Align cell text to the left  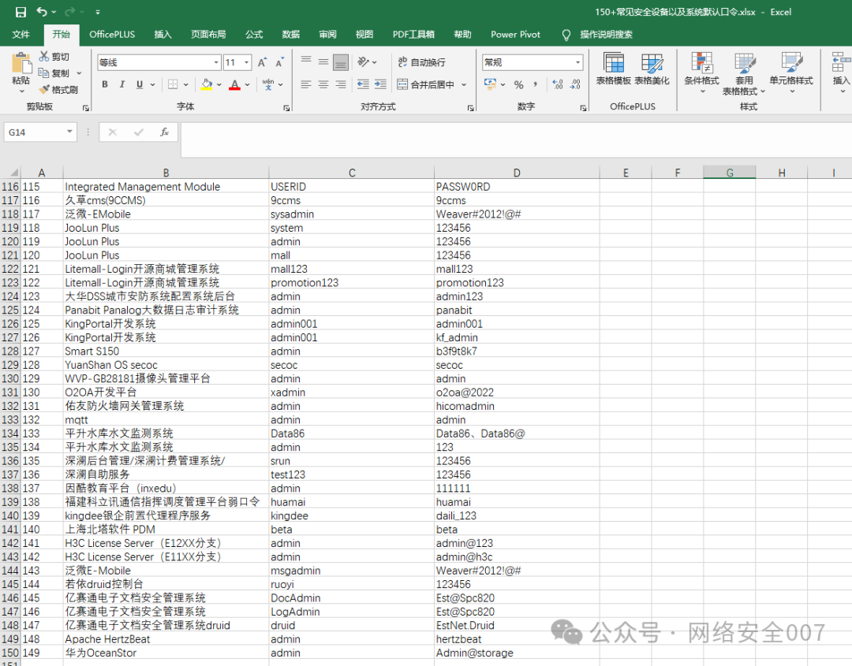pyautogui.click(x=306, y=84)
